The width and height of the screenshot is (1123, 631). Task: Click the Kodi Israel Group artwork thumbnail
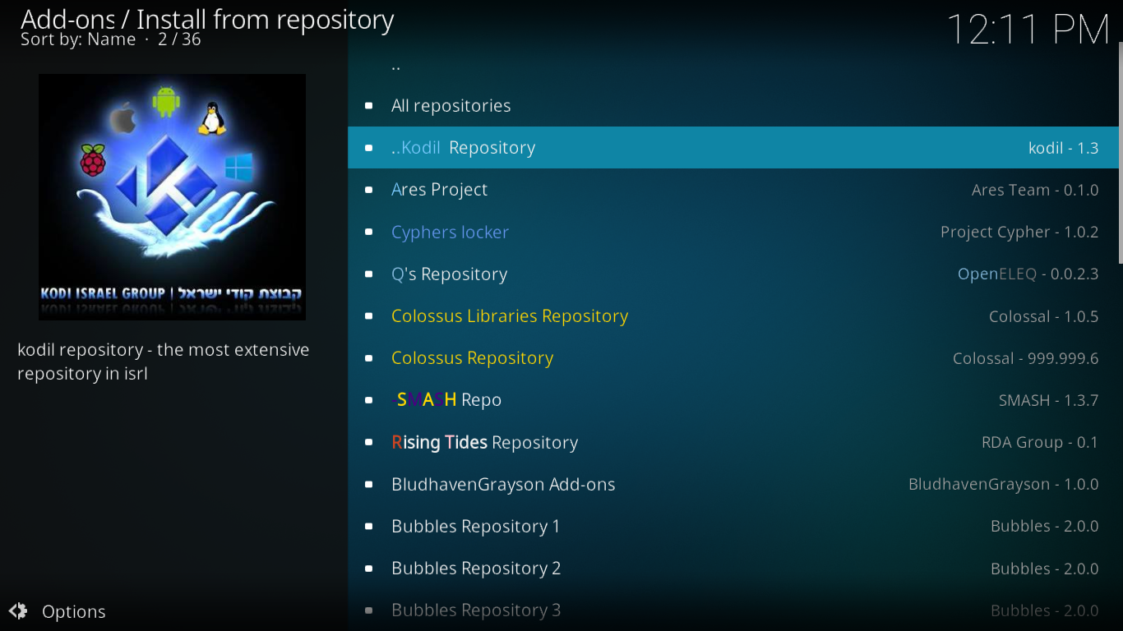171,196
